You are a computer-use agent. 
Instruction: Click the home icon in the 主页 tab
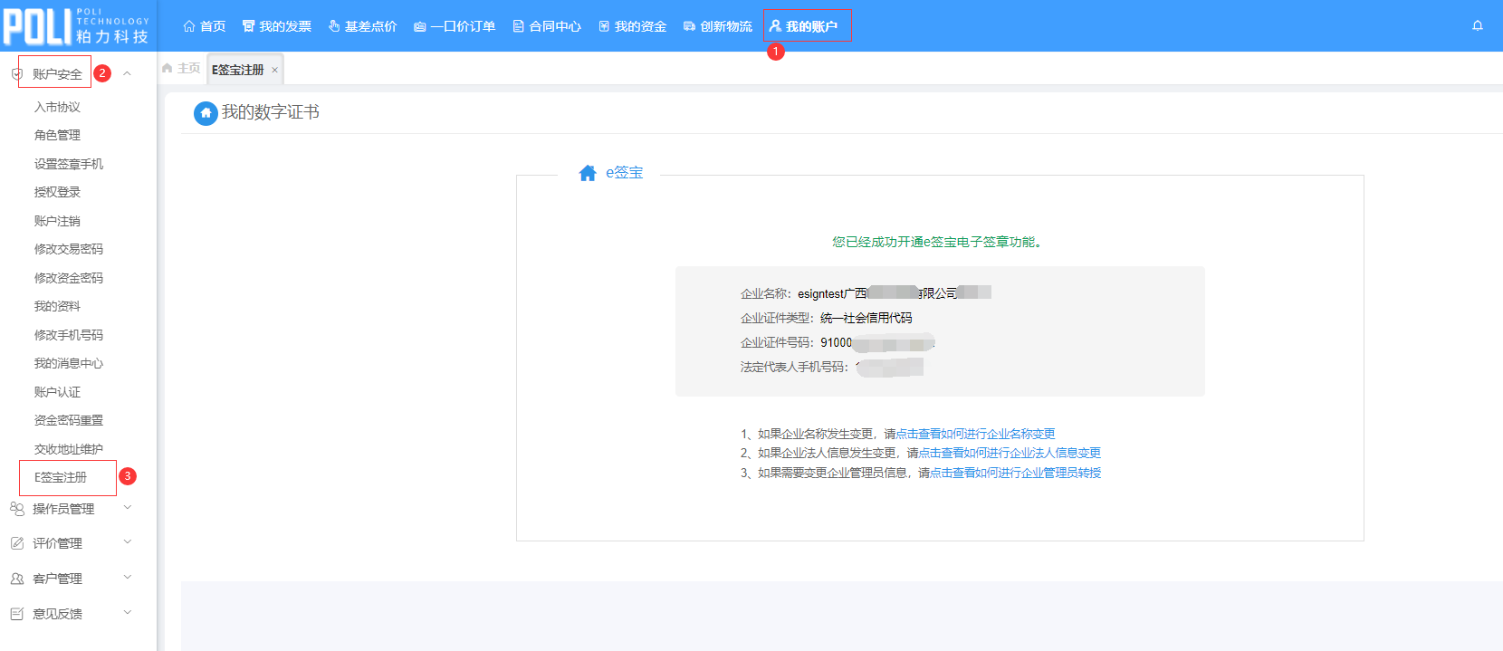point(167,68)
